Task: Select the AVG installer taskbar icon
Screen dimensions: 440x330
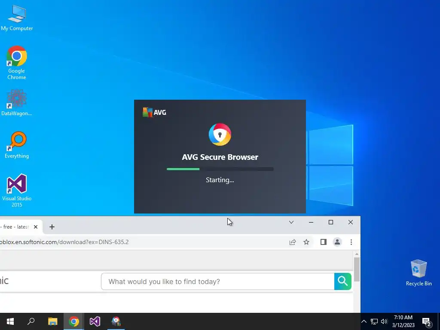Action: [116, 321]
